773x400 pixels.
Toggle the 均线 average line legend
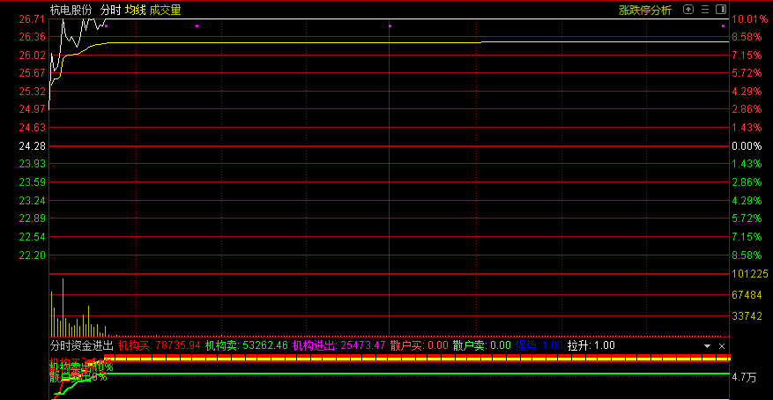coord(135,11)
